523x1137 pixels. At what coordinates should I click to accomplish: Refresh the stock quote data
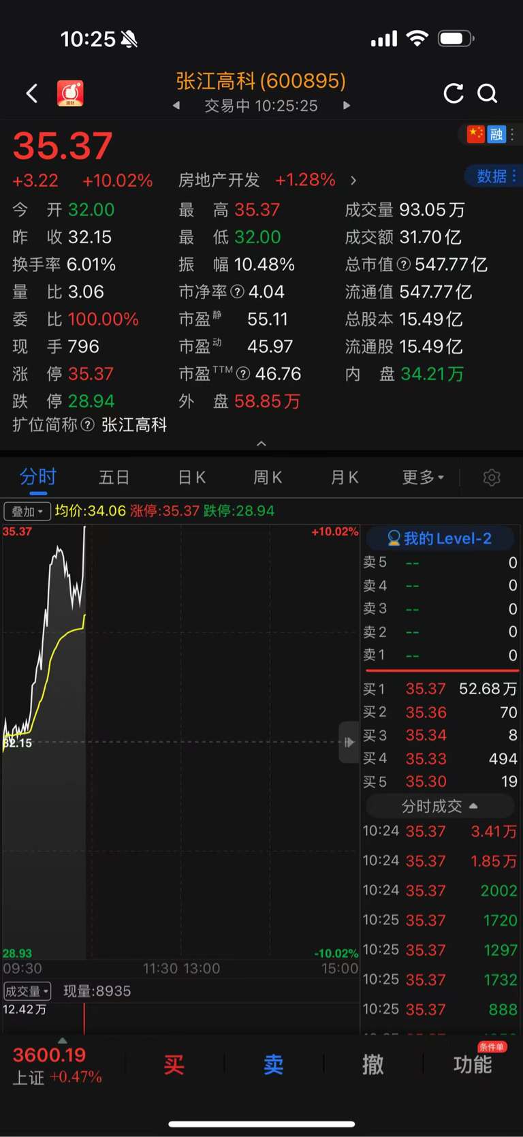(x=454, y=93)
